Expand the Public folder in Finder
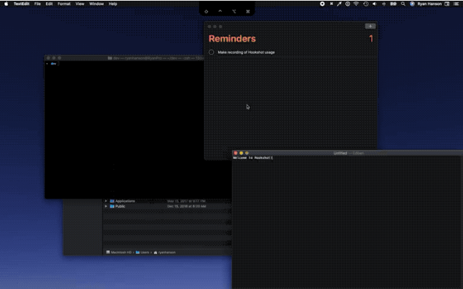This screenshot has height=289, width=463. pos(106,206)
